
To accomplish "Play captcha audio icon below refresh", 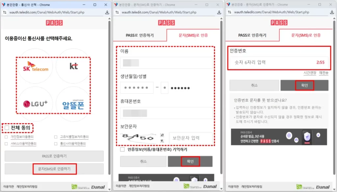I will click(x=162, y=141).
